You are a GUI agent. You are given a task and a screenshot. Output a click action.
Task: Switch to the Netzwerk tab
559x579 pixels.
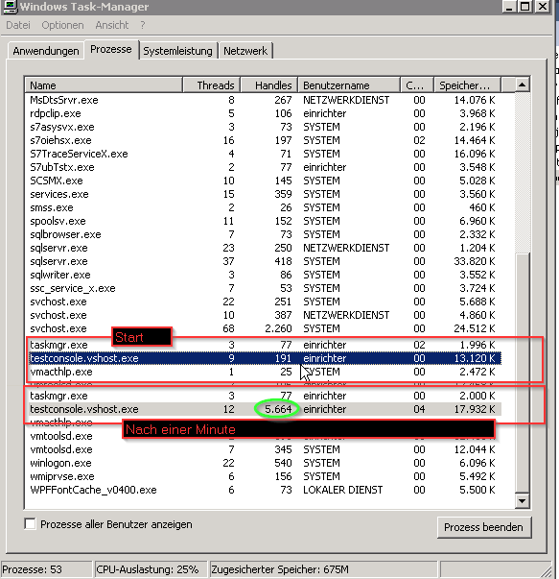[245, 51]
